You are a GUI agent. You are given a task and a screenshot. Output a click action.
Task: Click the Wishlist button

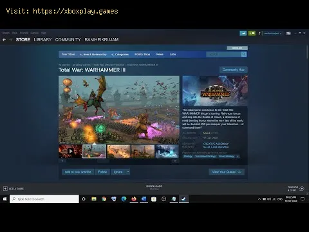coord(237,48)
